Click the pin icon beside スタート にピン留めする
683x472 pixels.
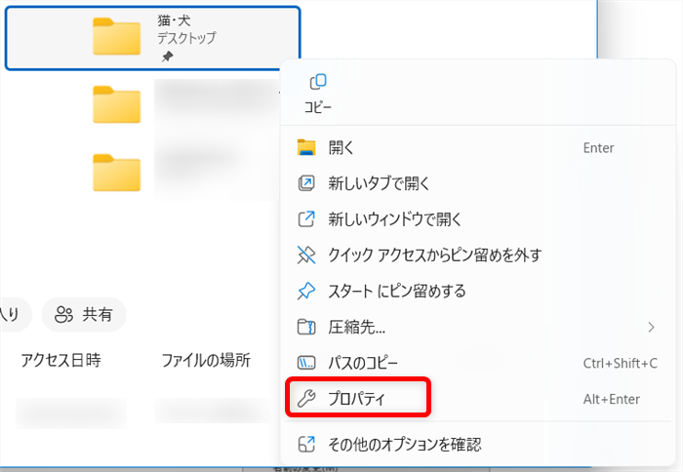(306, 291)
